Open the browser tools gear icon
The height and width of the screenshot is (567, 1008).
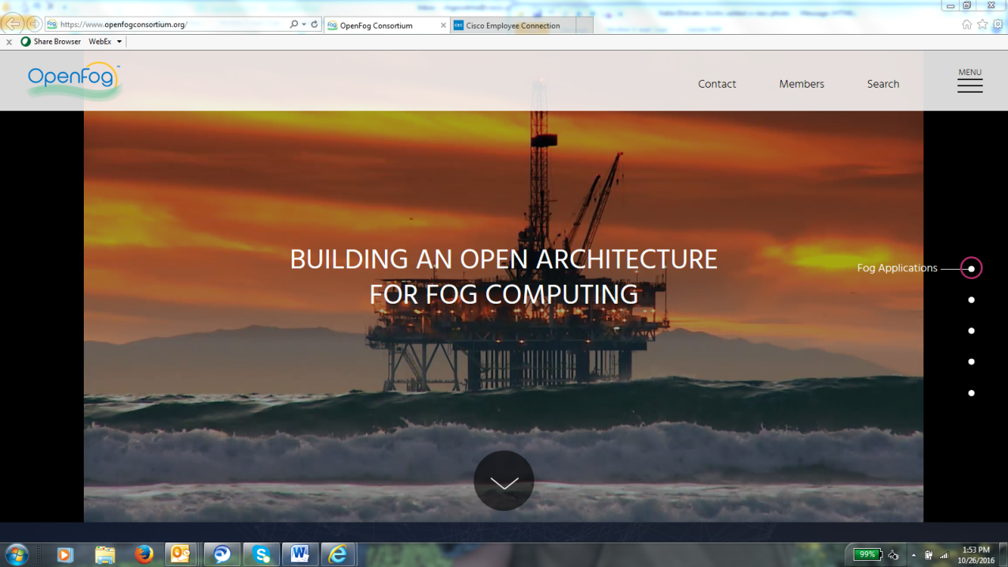tap(998, 25)
